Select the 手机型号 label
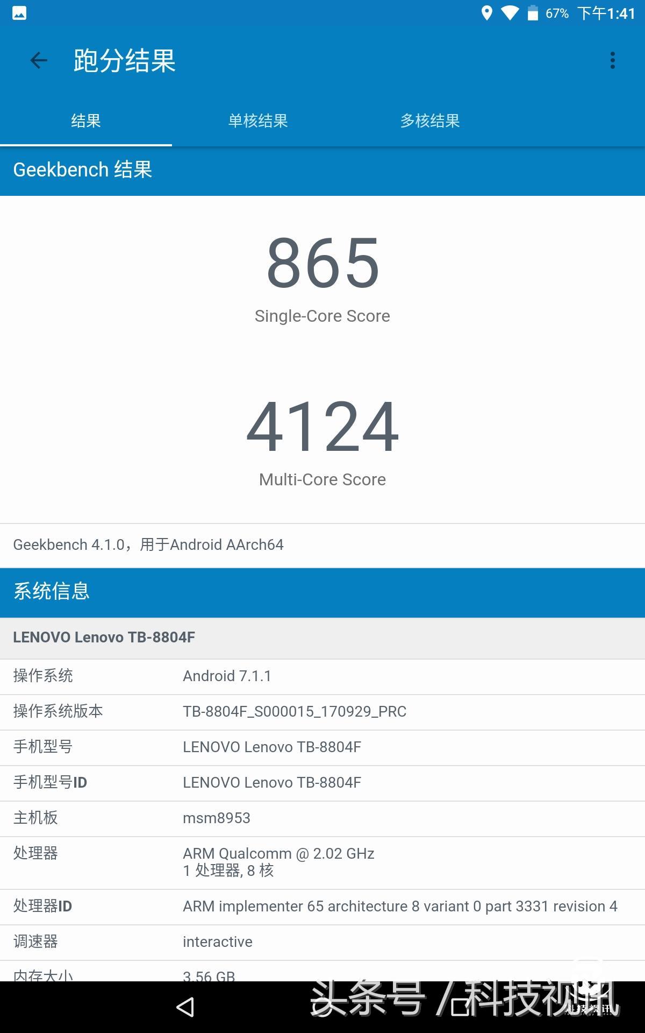 click(x=43, y=747)
